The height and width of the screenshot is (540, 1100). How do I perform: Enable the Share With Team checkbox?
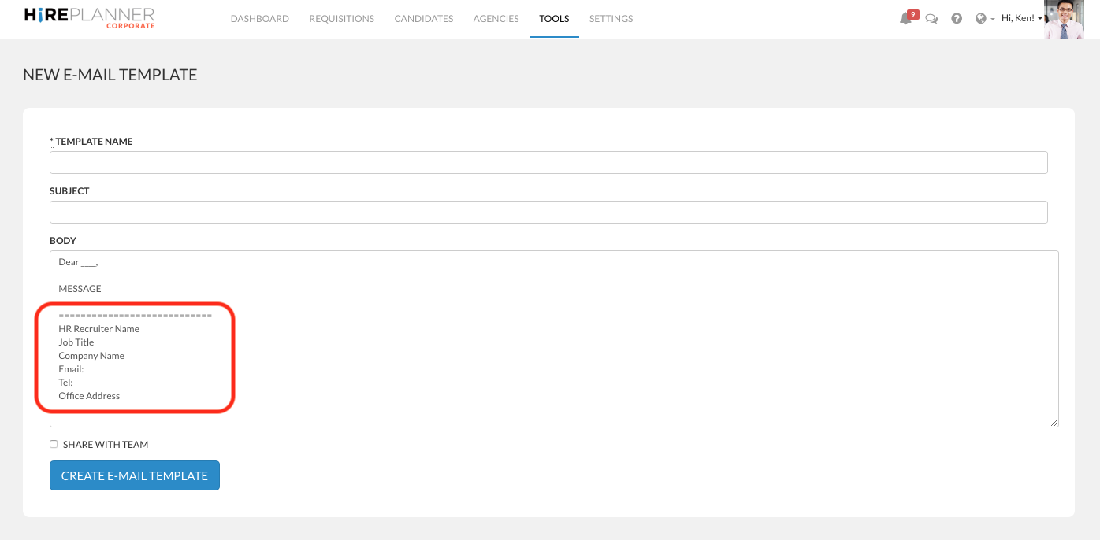coord(54,444)
